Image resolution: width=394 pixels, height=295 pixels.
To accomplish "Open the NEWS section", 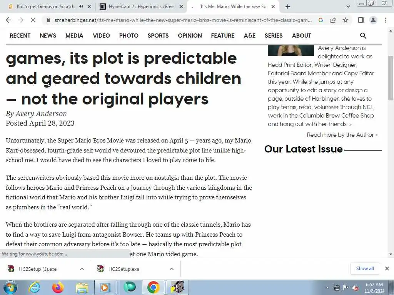I will 48,36.
